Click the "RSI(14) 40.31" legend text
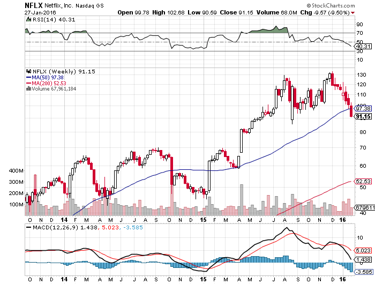 (54, 20)
